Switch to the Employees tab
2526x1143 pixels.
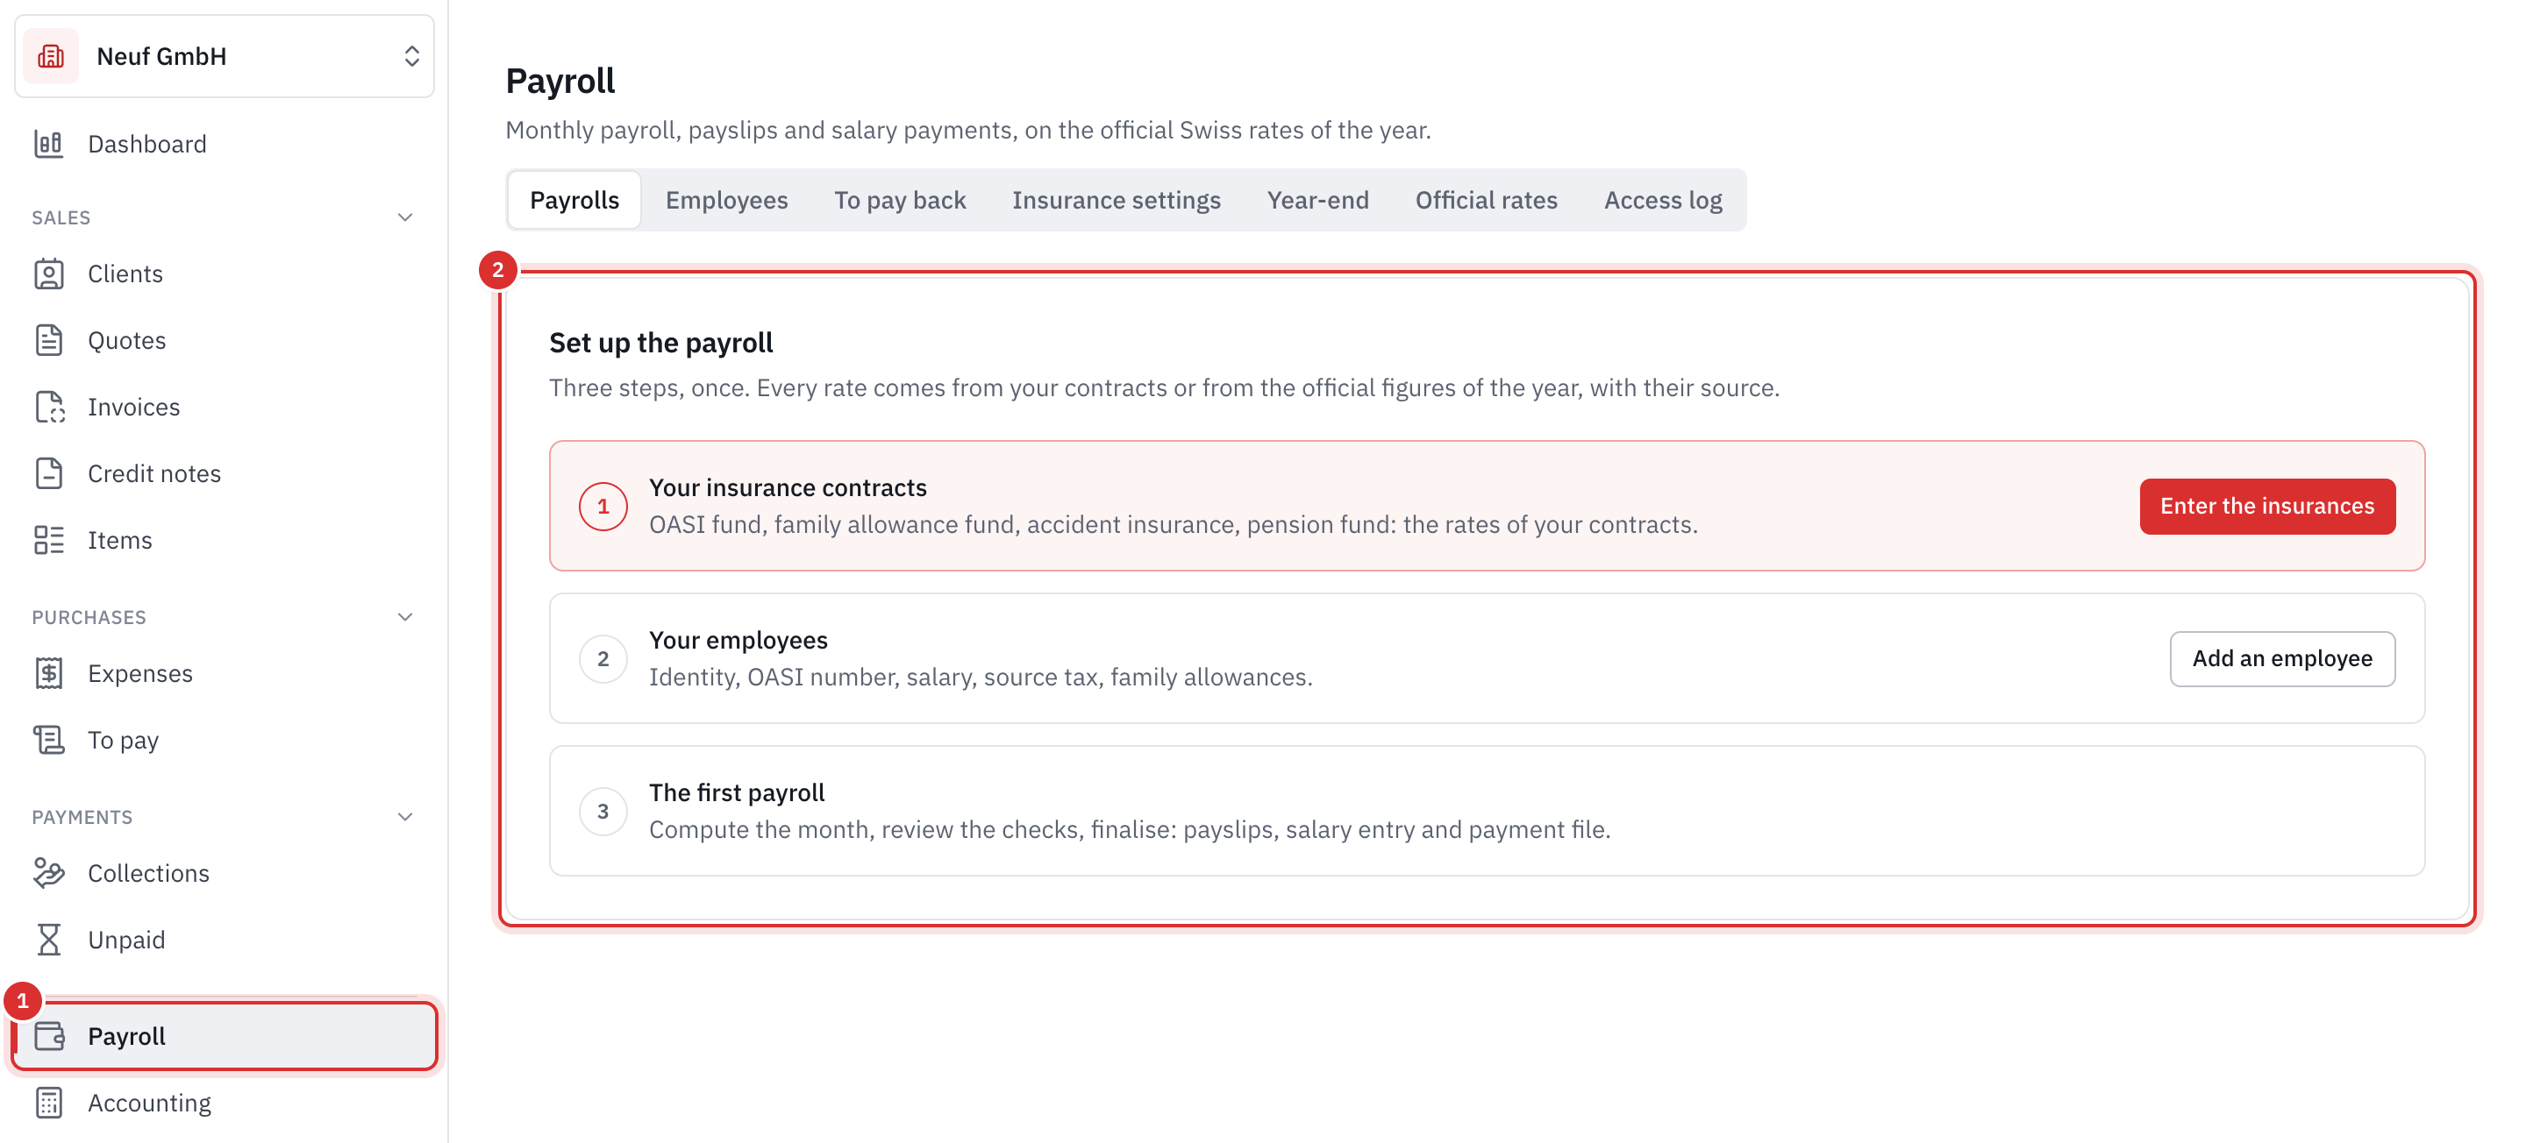click(726, 200)
